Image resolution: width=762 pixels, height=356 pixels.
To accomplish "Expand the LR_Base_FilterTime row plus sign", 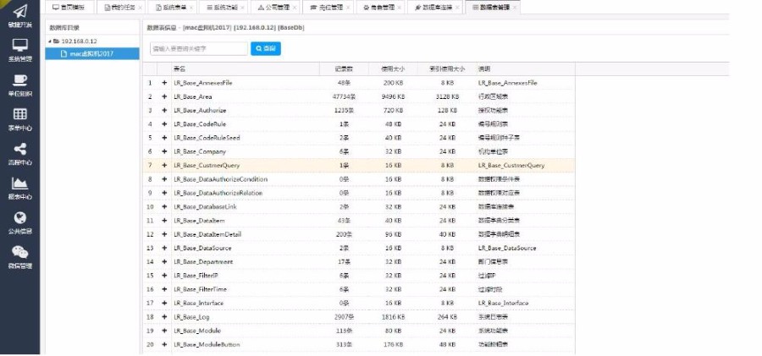I will pyautogui.click(x=164, y=289).
